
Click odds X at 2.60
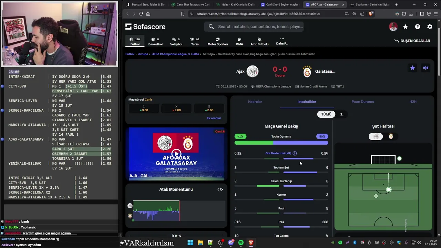[176, 108]
